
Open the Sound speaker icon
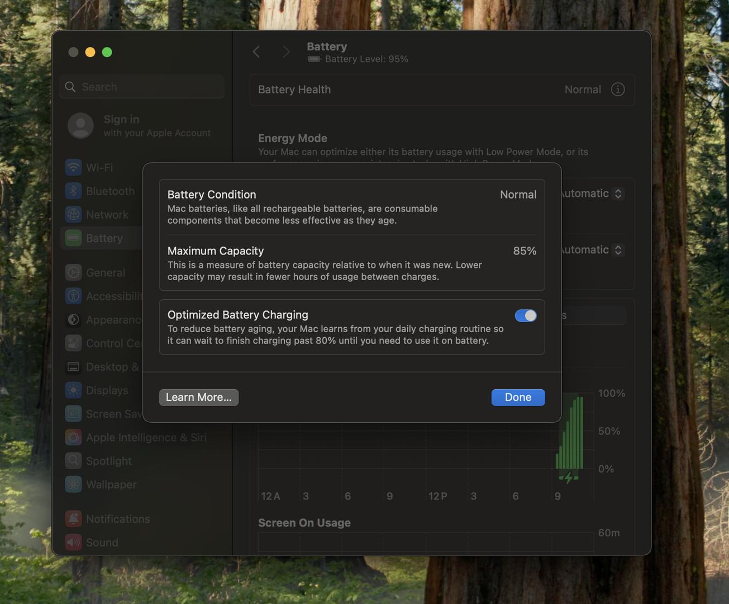(x=73, y=542)
